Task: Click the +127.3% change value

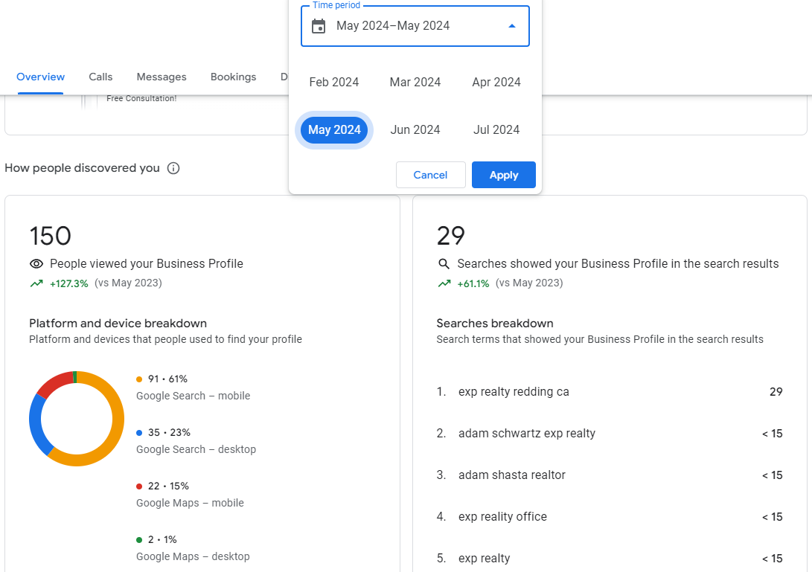Action: click(x=69, y=283)
